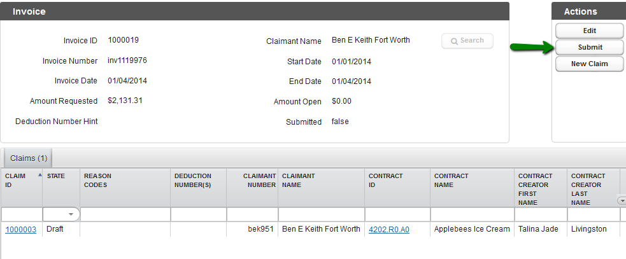The width and height of the screenshot is (626, 259).
Task: Click the Deduction Number(s) column header
Action: (x=197, y=180)
